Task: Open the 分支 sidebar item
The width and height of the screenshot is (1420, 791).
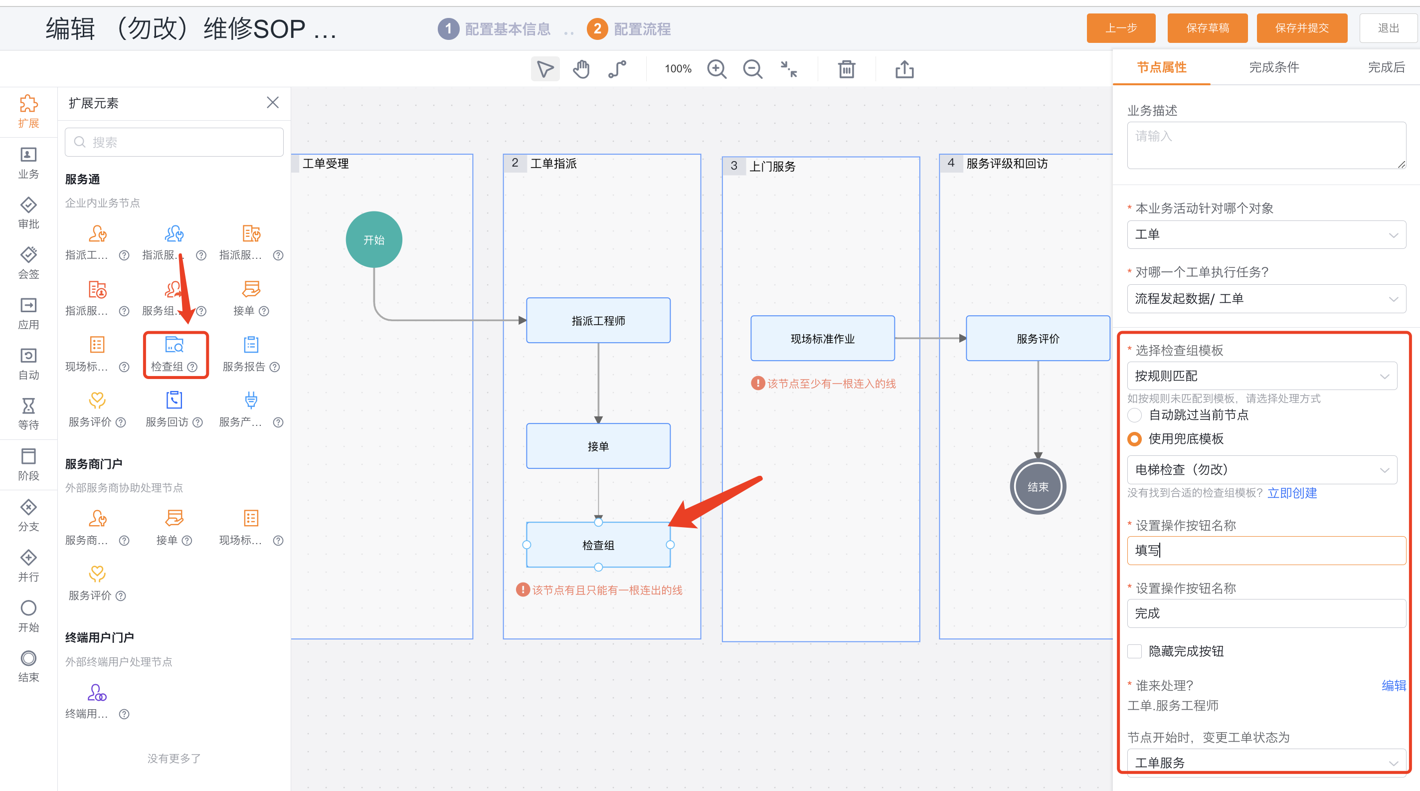Action: tap(28, 515)
